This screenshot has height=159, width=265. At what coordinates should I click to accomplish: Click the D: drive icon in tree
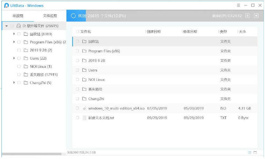[19, 26]
